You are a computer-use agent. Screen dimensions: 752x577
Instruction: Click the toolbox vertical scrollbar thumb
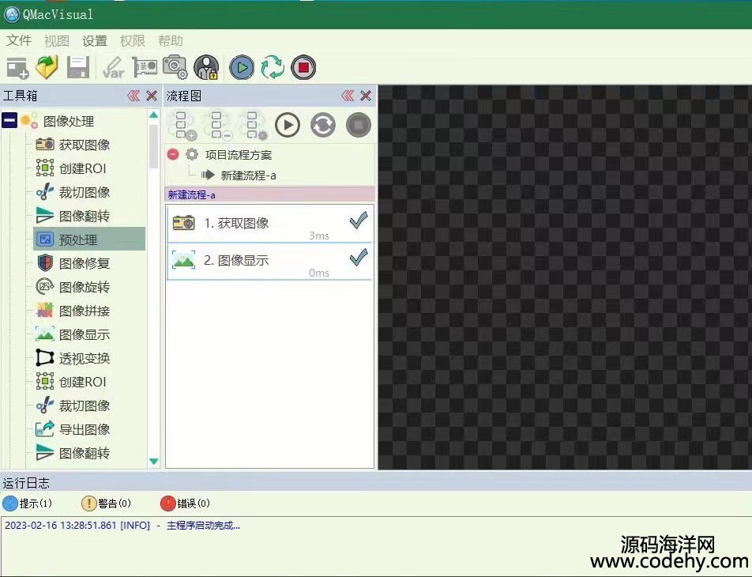coord(153,146)
